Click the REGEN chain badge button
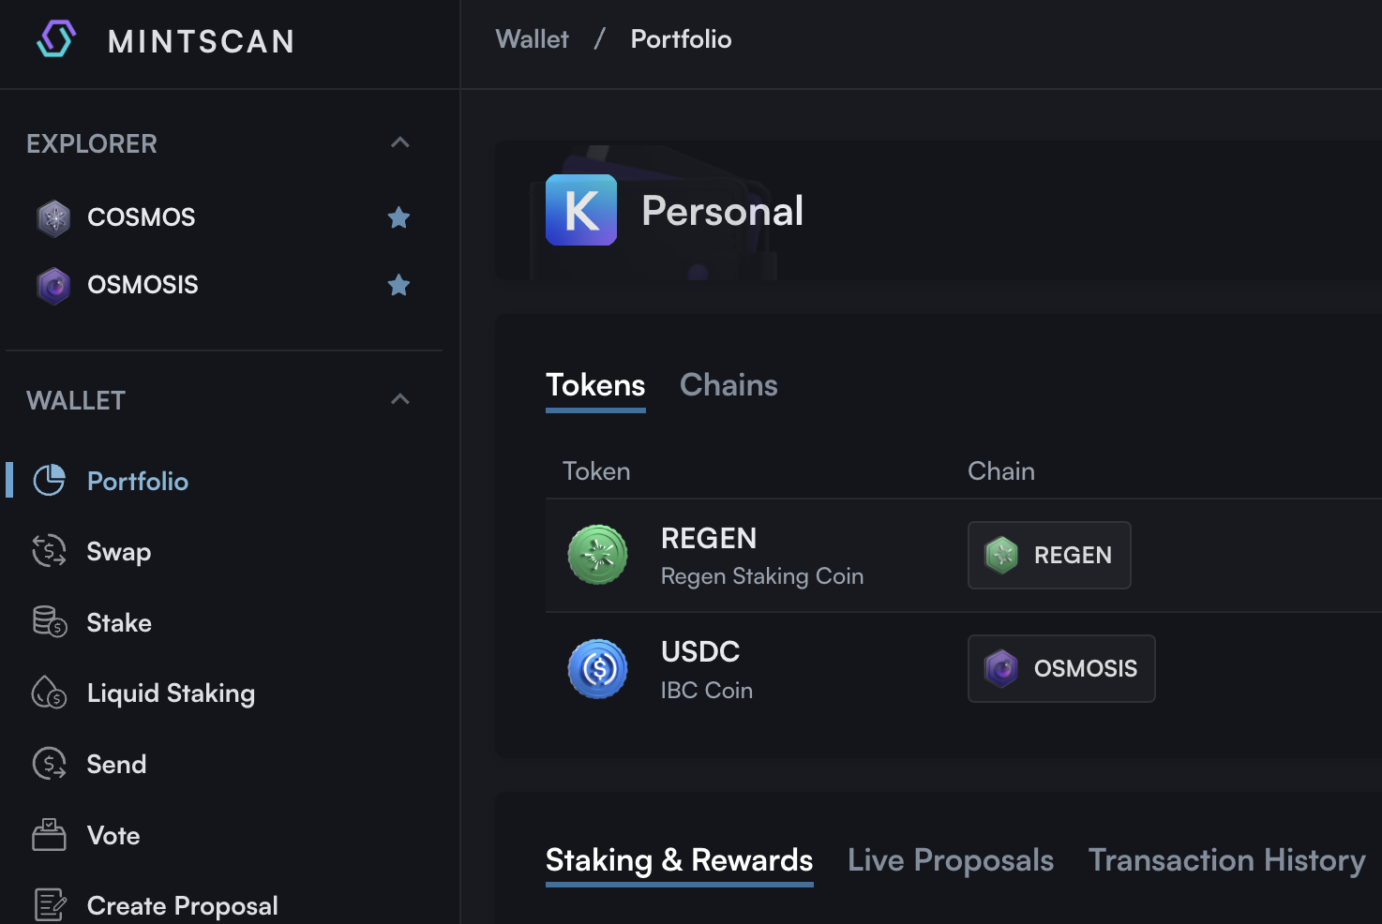The height and width of the screenshot is (924, 1382). (1049, 555)
